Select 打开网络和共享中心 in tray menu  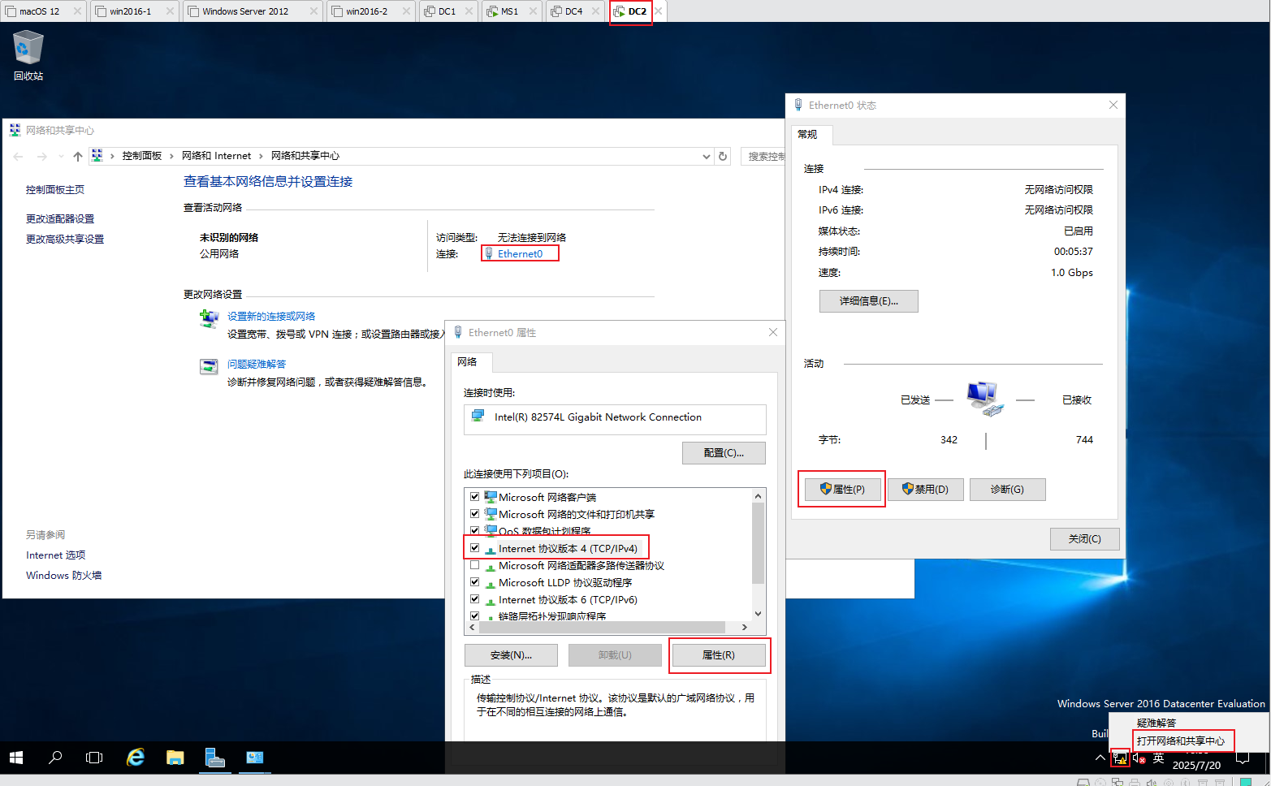(1181, 741)
